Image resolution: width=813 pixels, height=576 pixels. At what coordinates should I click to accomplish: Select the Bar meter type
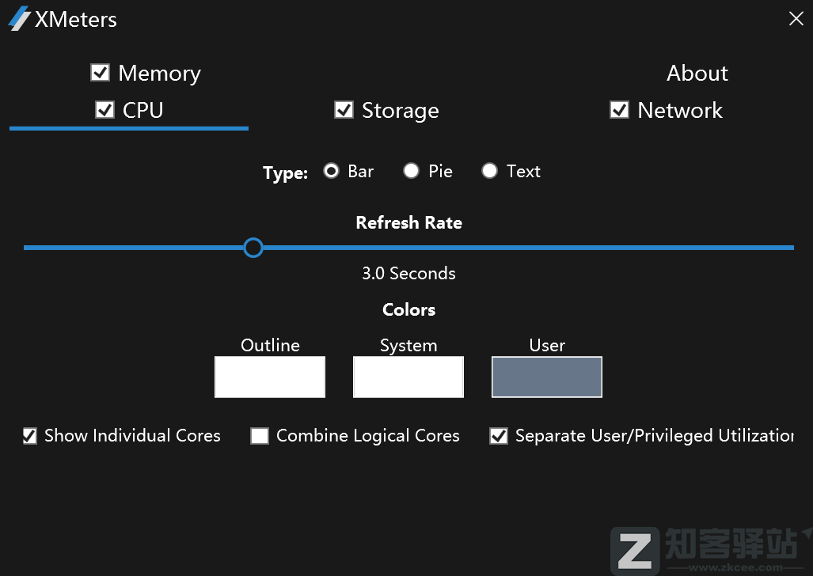coord(331,171)
